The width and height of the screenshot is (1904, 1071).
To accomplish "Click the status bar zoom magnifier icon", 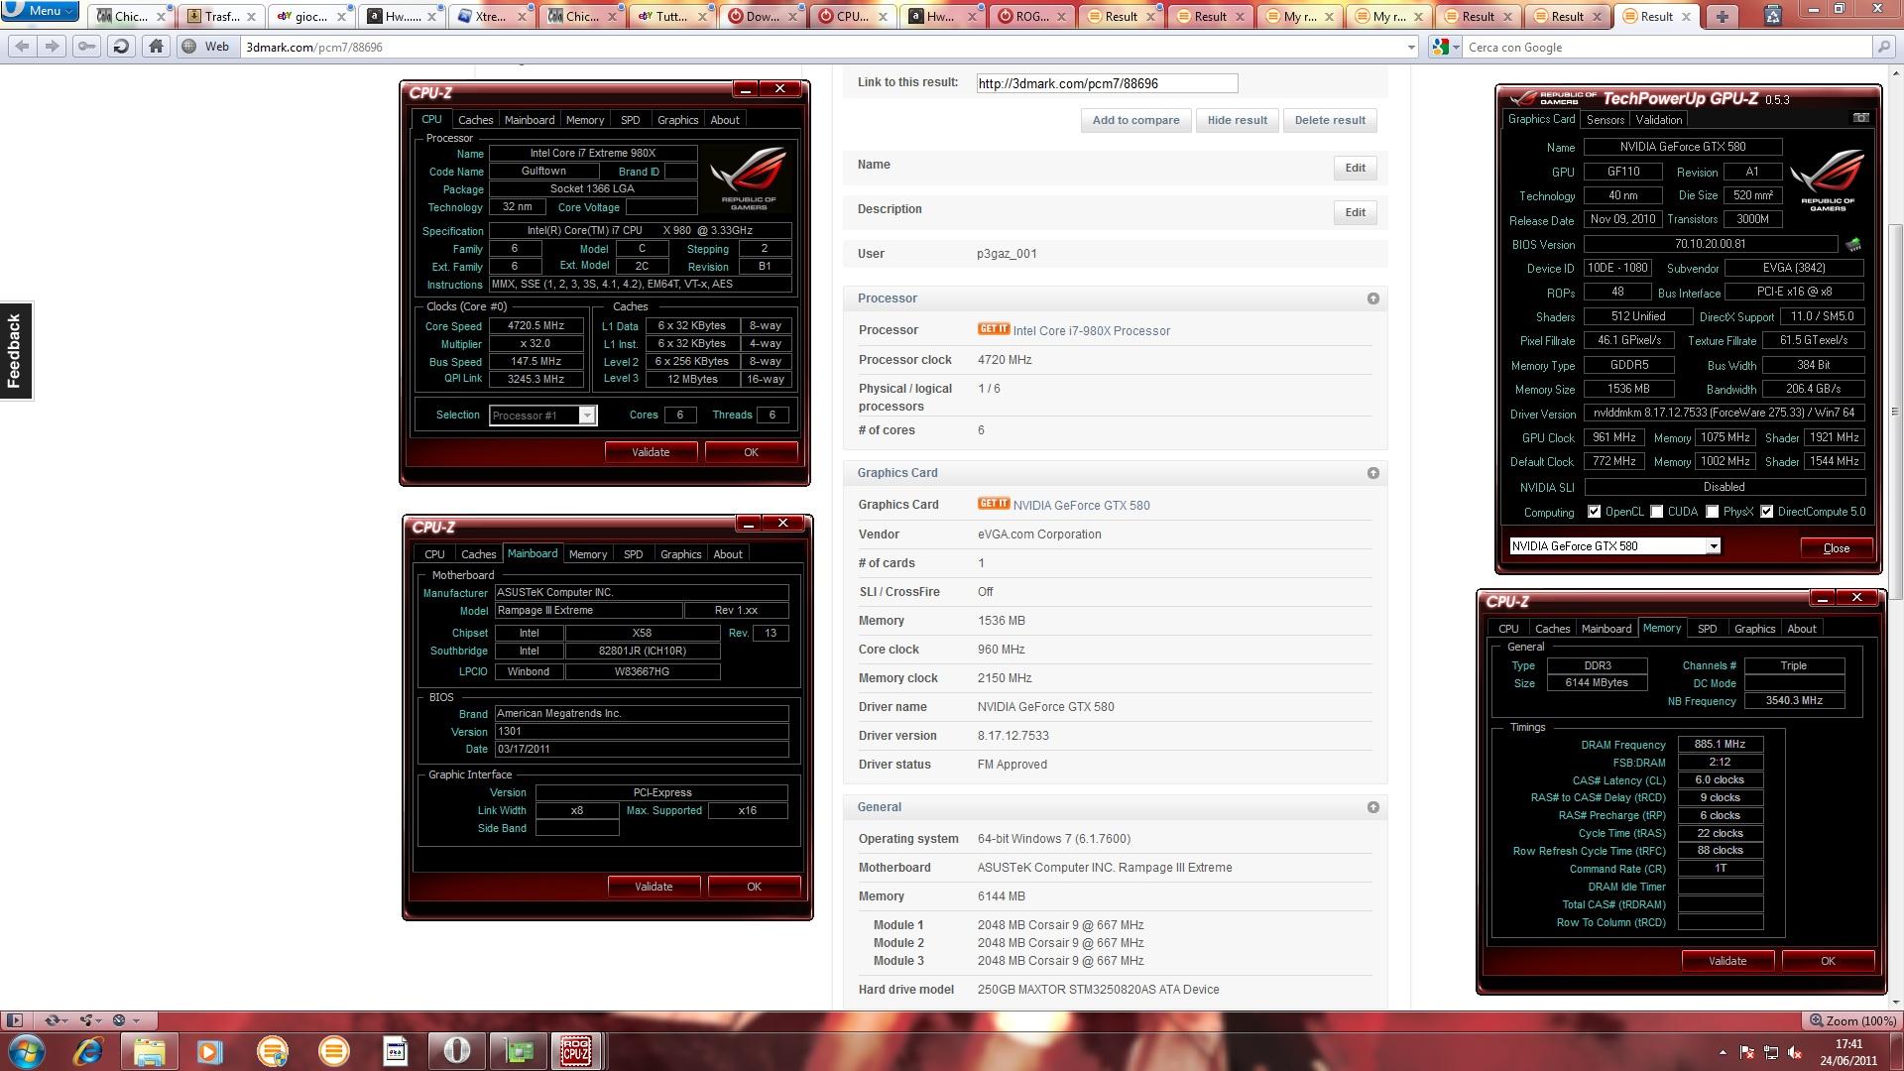I will pos(1817,1020).
